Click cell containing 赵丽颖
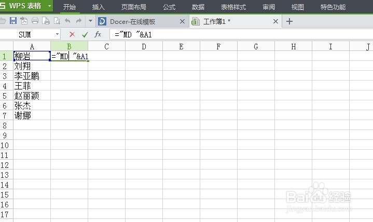373x222 pixels. click(32, 96)
